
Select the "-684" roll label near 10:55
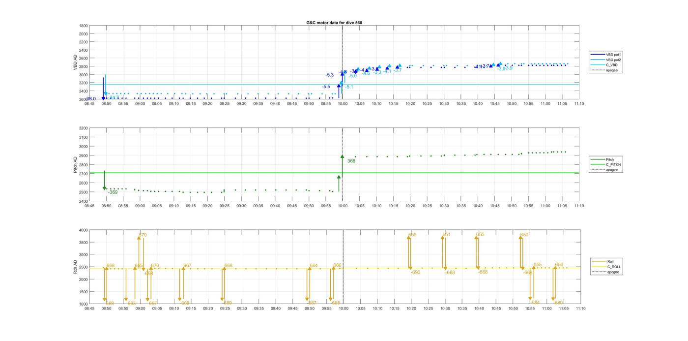click(x=535, y=302)
